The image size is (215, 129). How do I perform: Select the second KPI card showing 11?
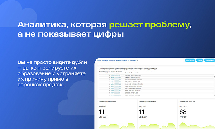click(x=157, y=114)
